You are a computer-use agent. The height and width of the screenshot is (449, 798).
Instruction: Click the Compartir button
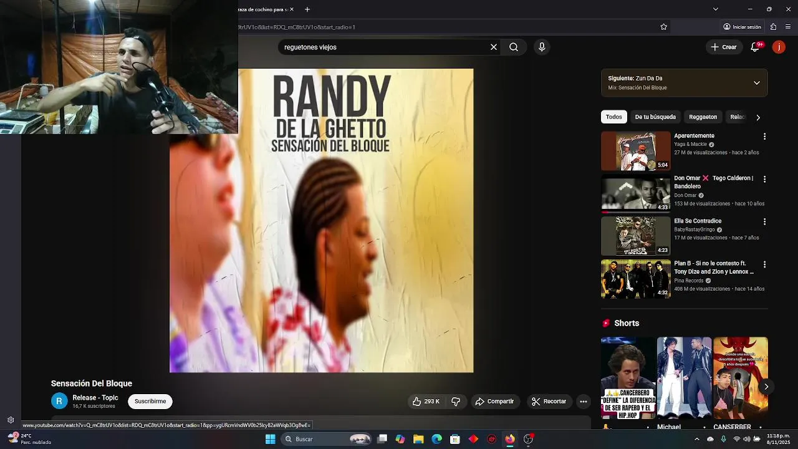click(x=494, y=402)
